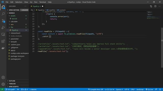Viewport: 163px width, 91px height.
Task: Click the code minimap preview
Action: [154, 15]
